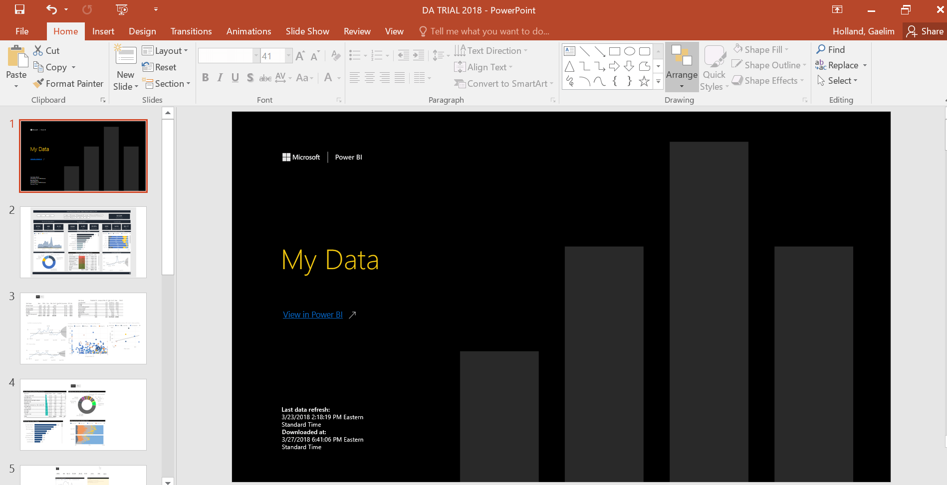The image size is (947, 485).
Task: Apply italic formatting
Action: [220, 77]
